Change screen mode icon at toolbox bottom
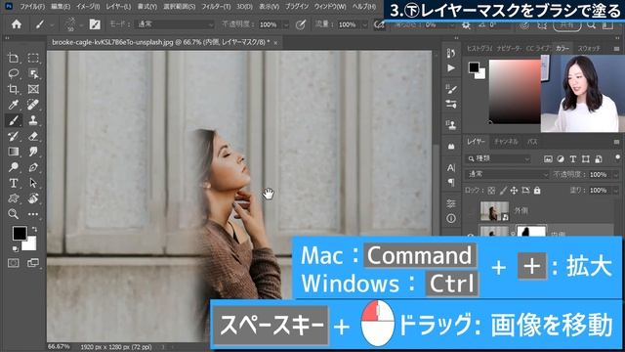625x352 pixels. pos(32,263)
